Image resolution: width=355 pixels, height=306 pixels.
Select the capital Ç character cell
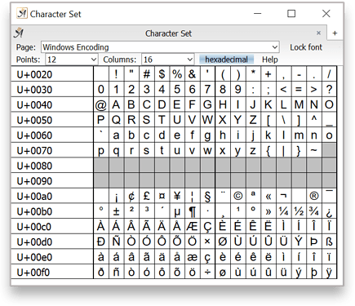[207, 226]
